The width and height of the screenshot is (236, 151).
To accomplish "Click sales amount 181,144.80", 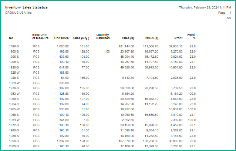I will point(126,46).
